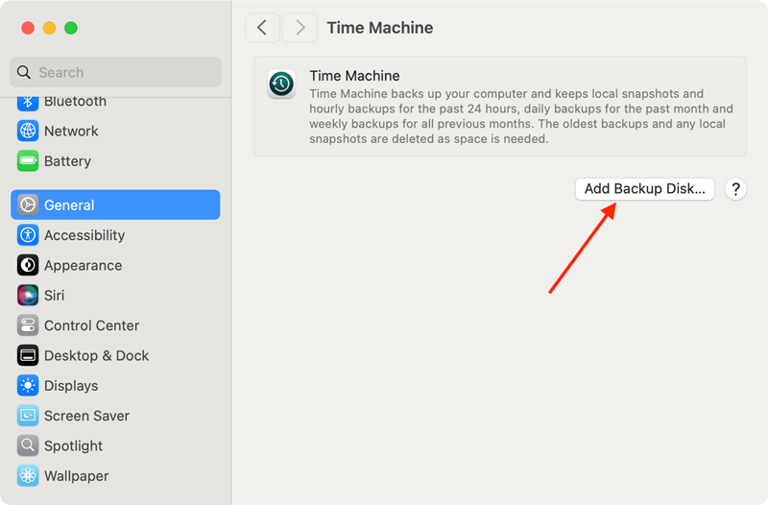The width and height of the screenshot is (768, 505).
Task: Select the Control Center icon
Action: pyautogui.click(x=28, y=325)
